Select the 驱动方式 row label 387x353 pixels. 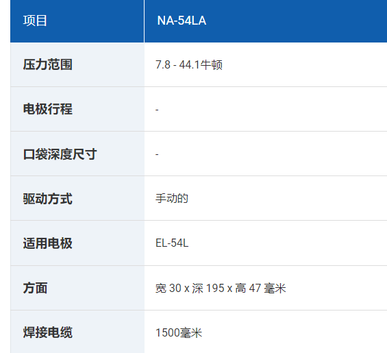(48, 199)
